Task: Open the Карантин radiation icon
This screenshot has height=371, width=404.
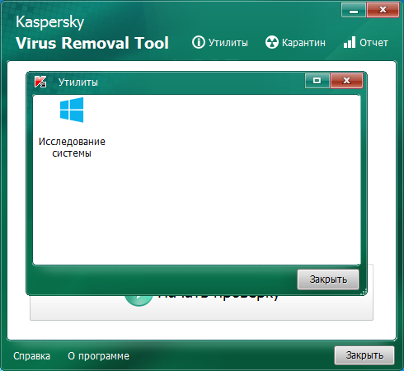Action: point(272,42)
